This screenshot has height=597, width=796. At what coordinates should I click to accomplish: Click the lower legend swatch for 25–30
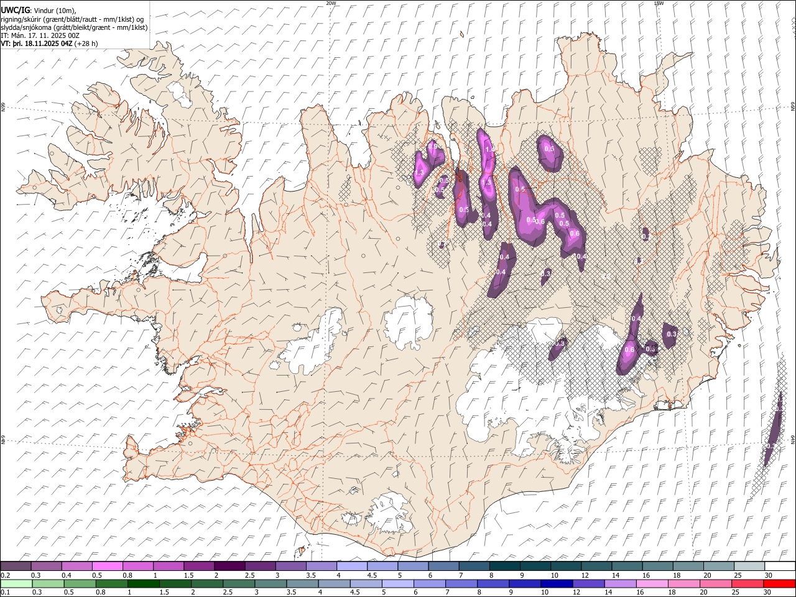click(747, 583)
